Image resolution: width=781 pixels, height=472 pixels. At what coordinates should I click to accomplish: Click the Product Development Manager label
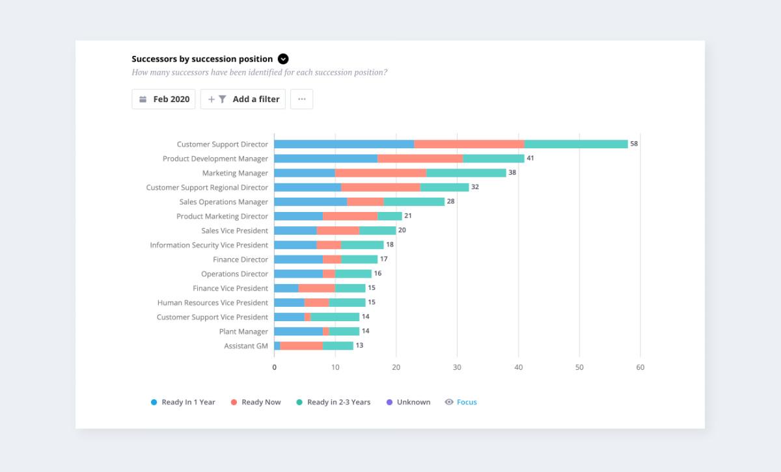pos(215,159)
